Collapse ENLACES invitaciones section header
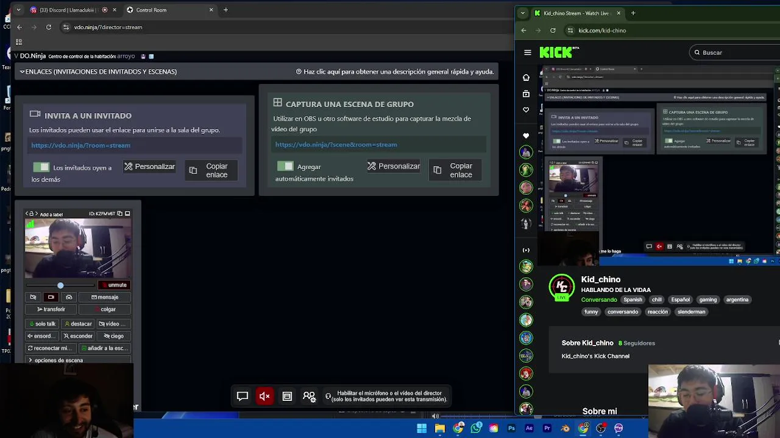Viewport: 780px width, 438px height. click(x=98, y=71)
